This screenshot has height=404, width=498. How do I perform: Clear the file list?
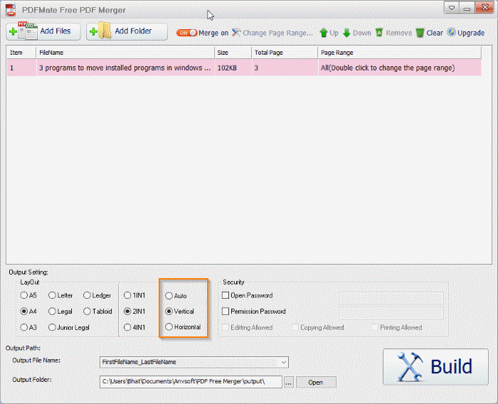pyautogui.click(x=430, y=33)
